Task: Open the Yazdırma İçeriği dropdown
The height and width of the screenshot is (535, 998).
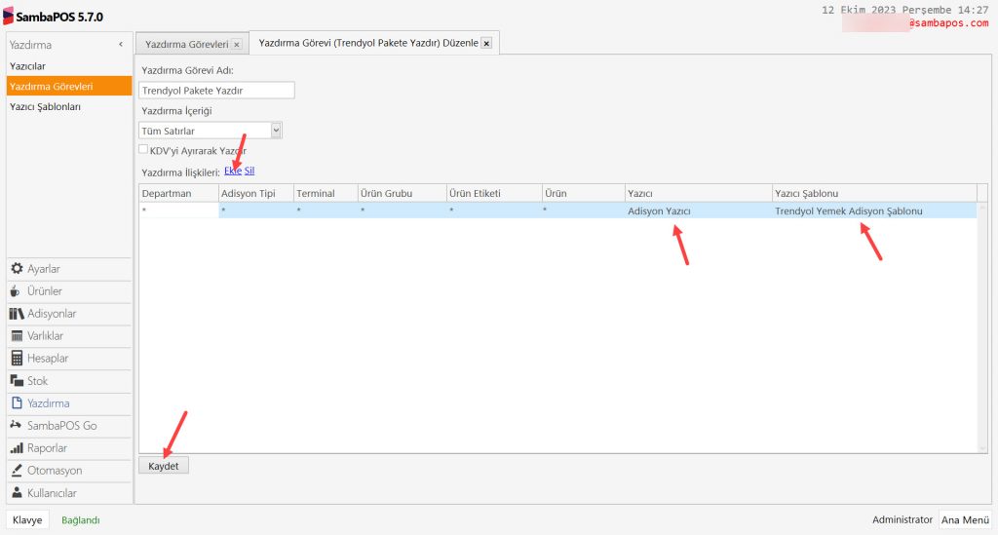Action: [276, 131]
